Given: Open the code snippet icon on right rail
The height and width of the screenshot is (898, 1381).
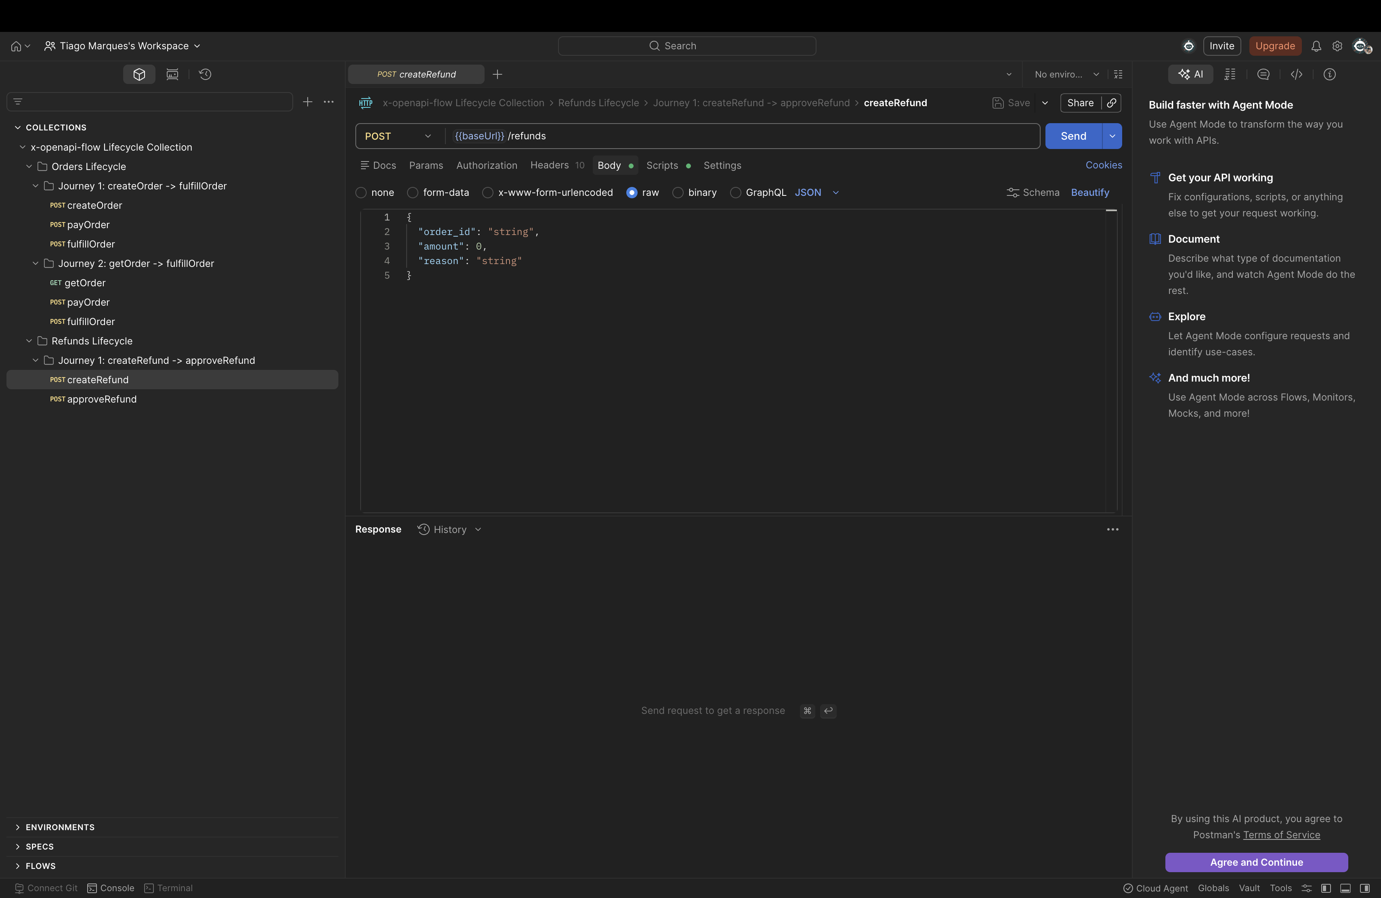Looking at the screenshot, I should coord(1297,74).
